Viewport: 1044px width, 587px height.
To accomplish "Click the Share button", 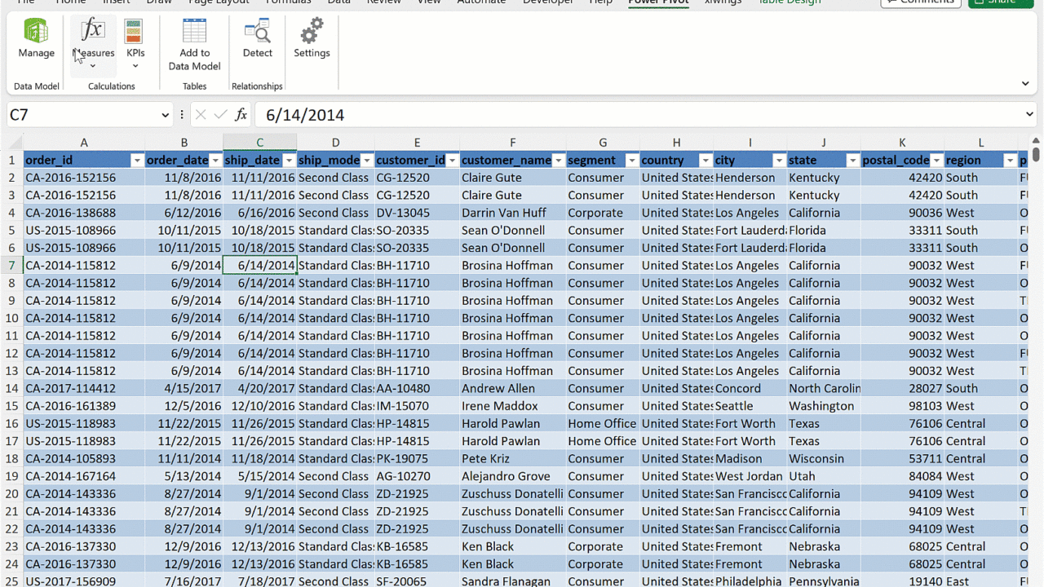I will pos(1001,2).
